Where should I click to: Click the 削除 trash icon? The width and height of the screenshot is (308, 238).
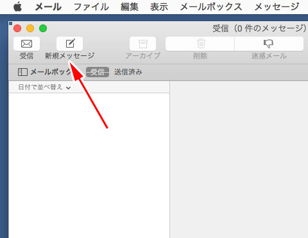pyautogui.click(x=200, y=44)
